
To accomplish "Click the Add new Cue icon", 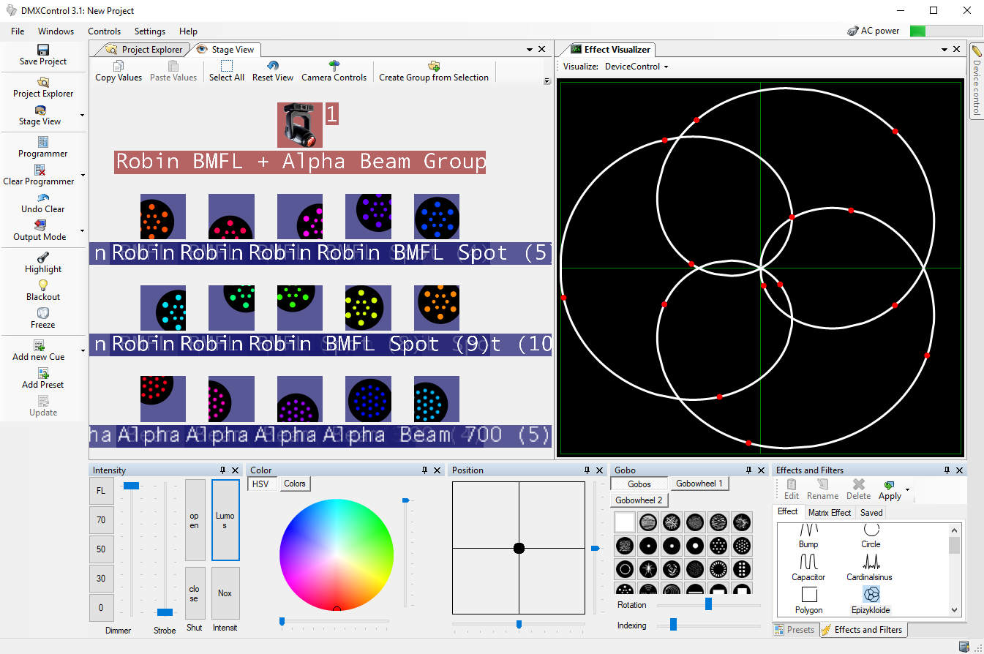I will (x=39, y=345).
